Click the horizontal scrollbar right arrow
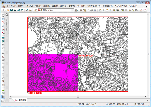 [146, 97]
